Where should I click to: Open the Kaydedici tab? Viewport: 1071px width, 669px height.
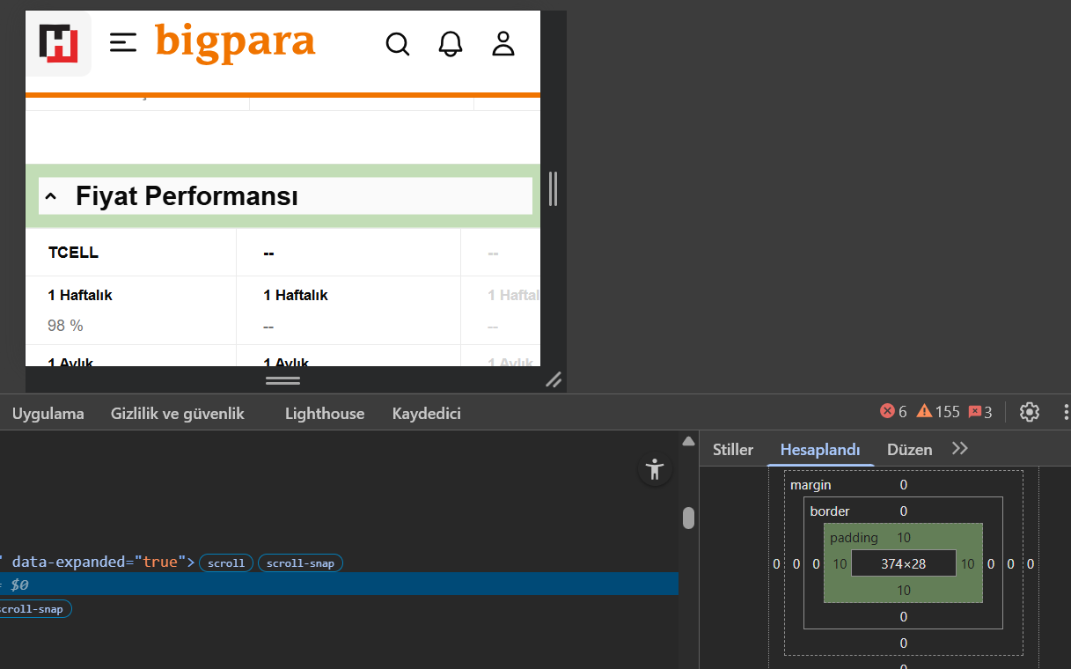click(x=427, y=413)
